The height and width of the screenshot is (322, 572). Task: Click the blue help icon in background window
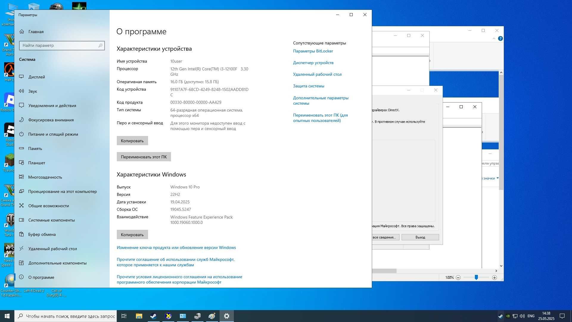[x=500, y=38]
